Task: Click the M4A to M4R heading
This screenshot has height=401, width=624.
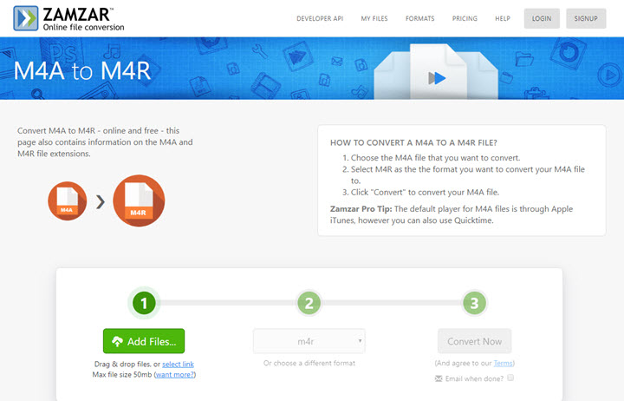Action: 82,71
